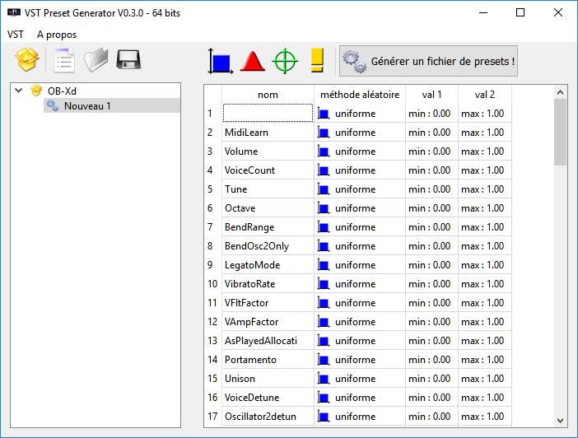Click the VoiceDetune parameter name
This screenshot has width=578, height=438.
tap(252, 398)
